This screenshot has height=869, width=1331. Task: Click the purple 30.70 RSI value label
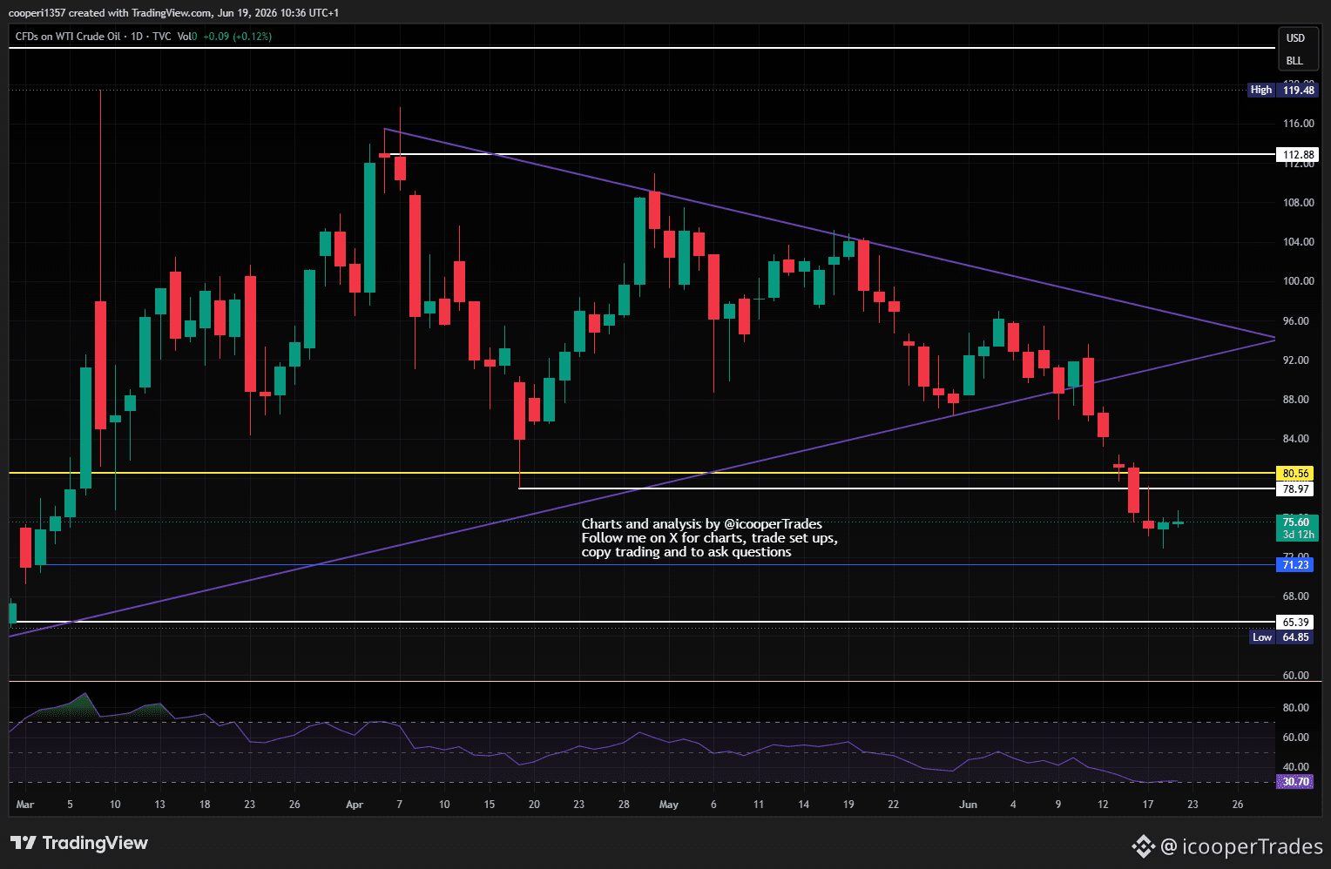[1296, 782]
